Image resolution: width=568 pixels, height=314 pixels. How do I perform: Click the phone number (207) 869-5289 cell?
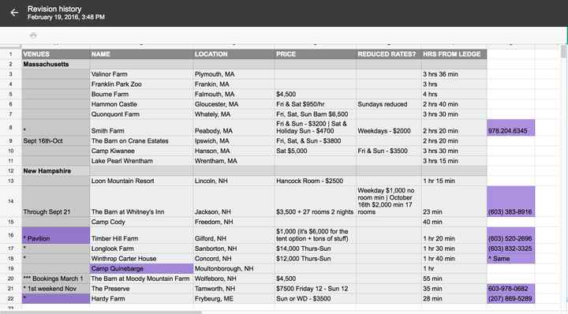tap(510, 299)
